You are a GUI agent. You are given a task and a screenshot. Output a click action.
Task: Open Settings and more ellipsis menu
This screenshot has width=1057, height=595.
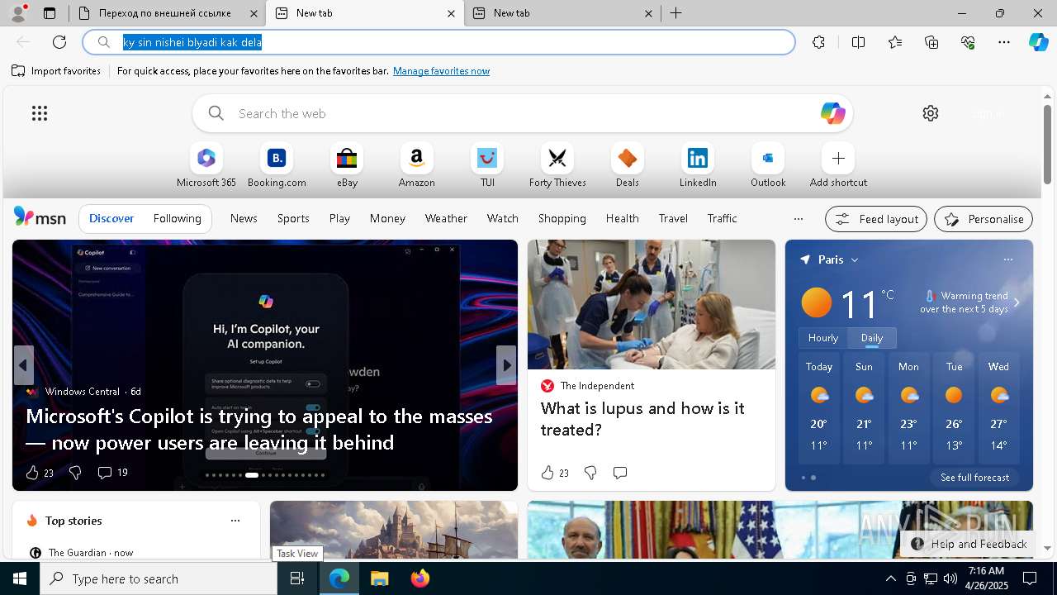pos(1004,42)
